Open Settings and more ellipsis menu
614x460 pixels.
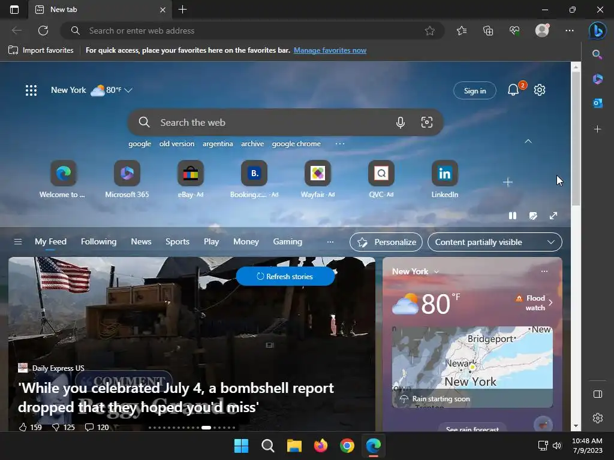click(570, 31)
